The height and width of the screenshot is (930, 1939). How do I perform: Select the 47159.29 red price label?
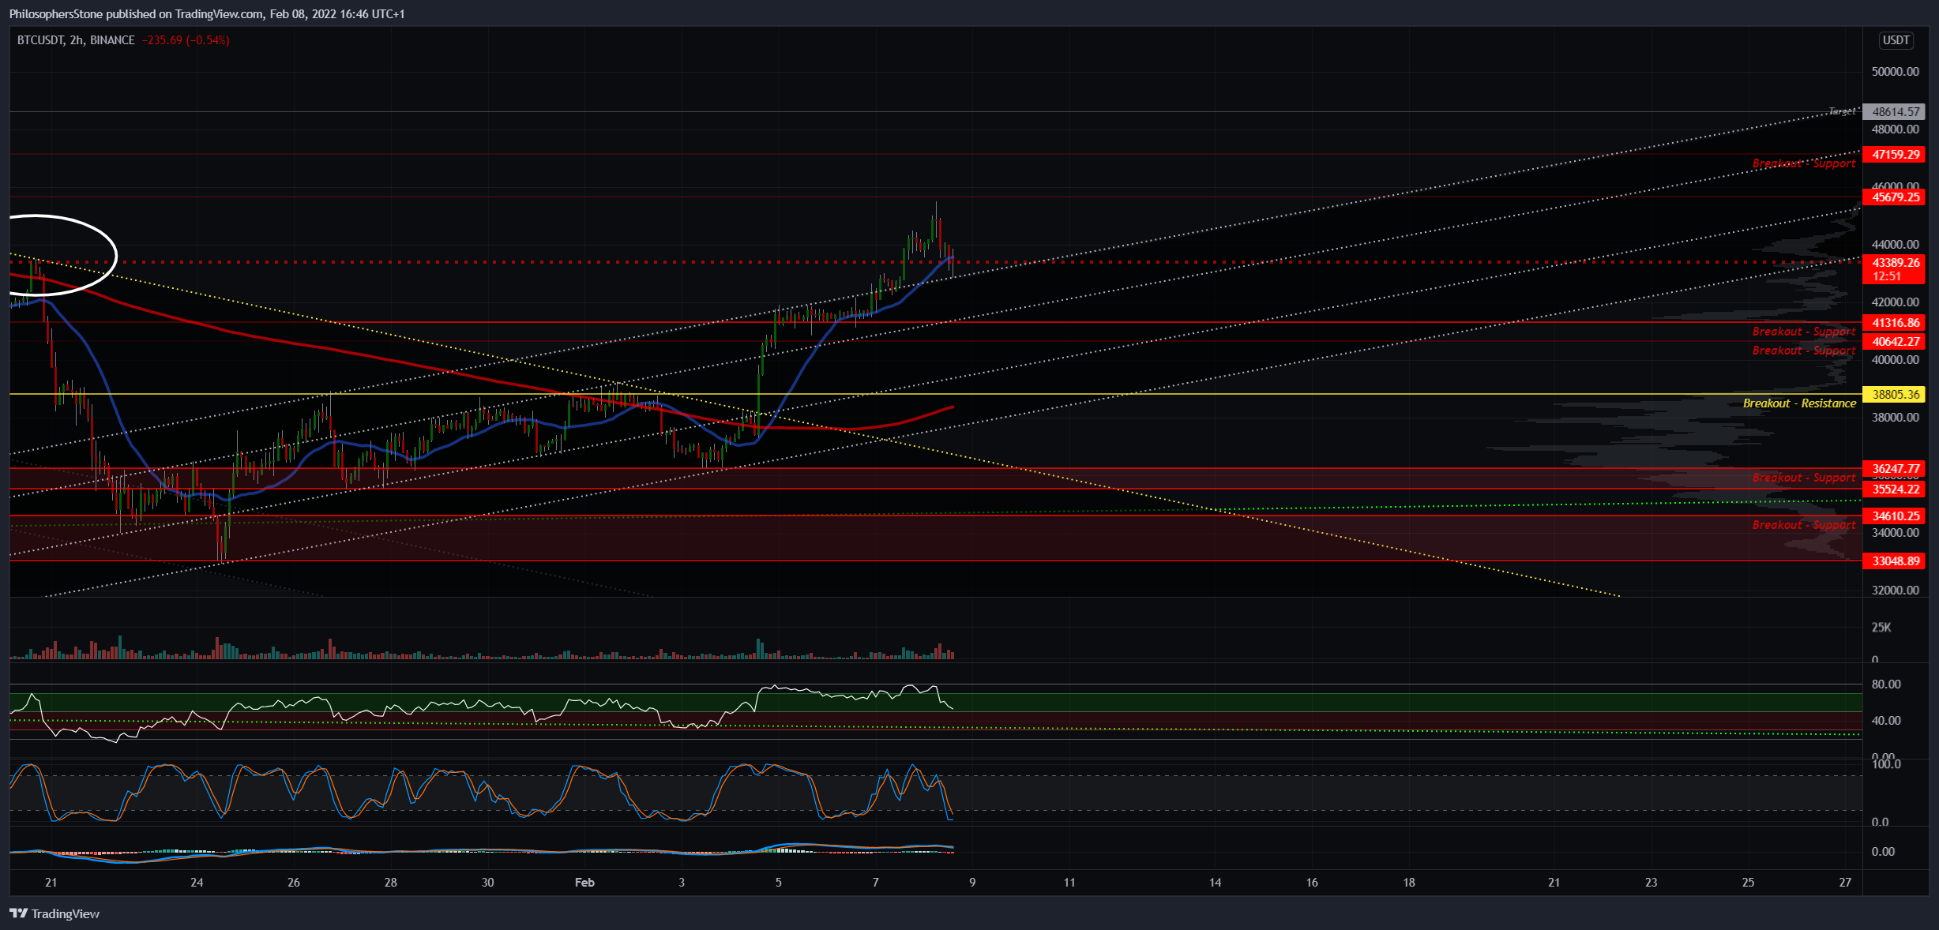pos(1896,155)
